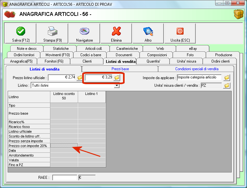Open the Unita' misura tab
This screenshot has width=247, height=188.
pyautogui.click(x=186, y=61)
